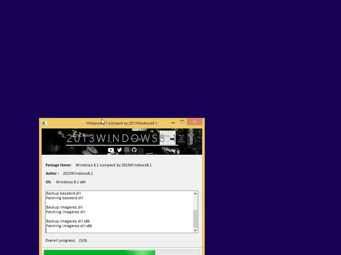
Task: Maximize the Iconpack installer window
Action: (x=182, y=122)
